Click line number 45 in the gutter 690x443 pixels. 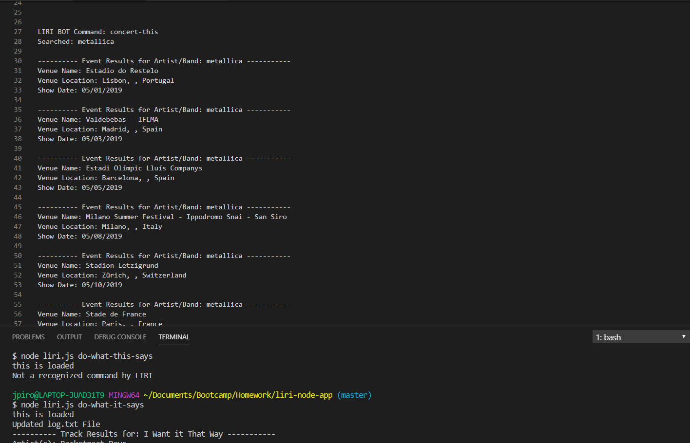tap(18, 207)
